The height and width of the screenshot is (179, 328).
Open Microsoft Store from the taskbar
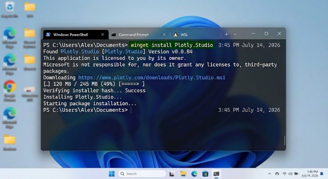coord(205,174)
